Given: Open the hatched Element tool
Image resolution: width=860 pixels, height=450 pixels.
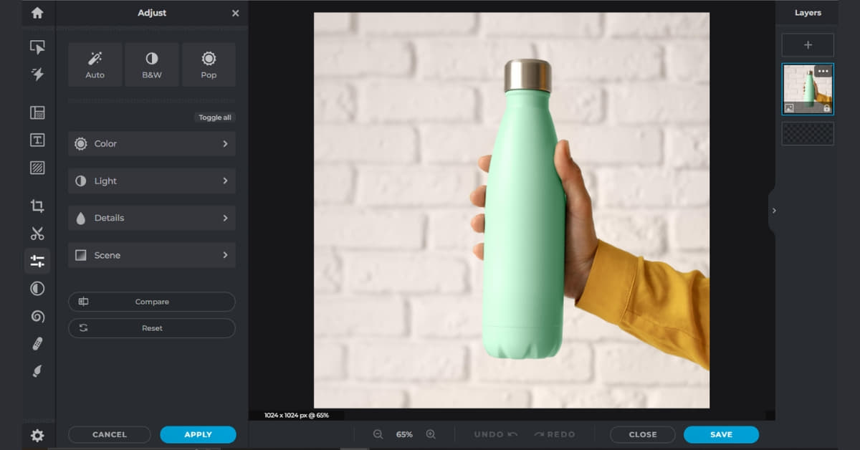Looking at the screenshot, I should 37,168.
